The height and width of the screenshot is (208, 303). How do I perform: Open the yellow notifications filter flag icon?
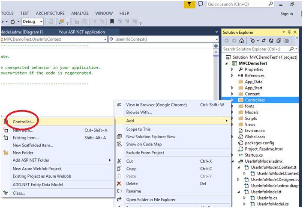(x=189, y=4)
